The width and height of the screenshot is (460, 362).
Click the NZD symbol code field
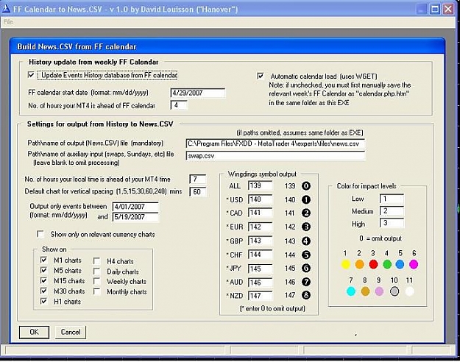click(x=261, y=296)
